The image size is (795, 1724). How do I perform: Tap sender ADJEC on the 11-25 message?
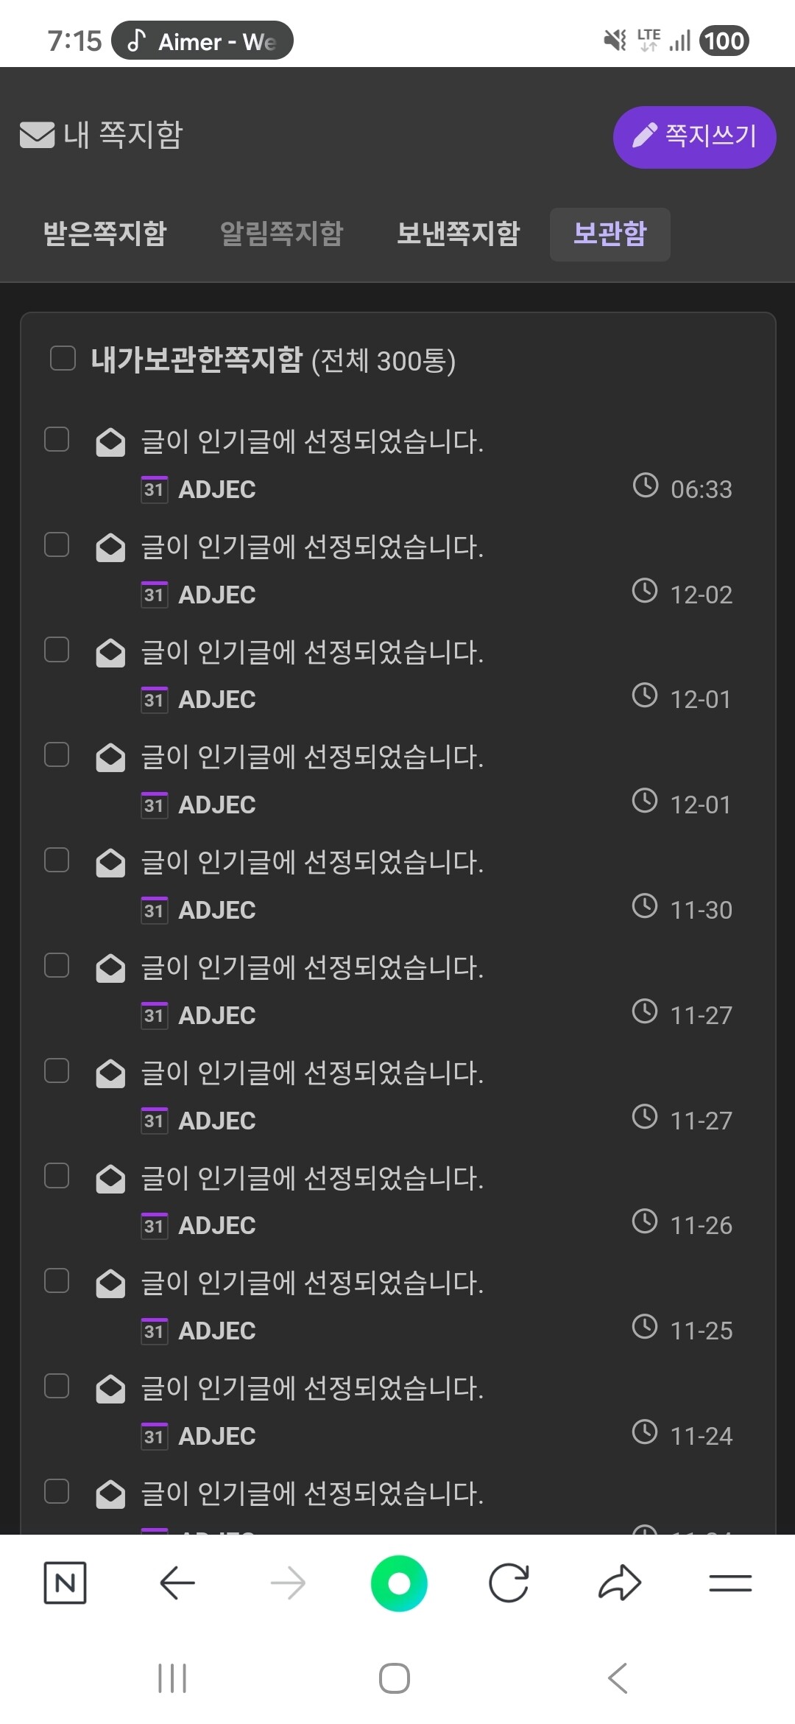(217, 1331)
